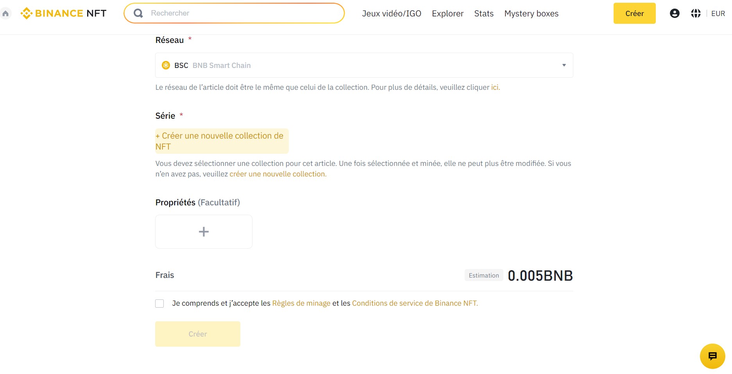Check the terms acceptance checkbox

(159, 303)
